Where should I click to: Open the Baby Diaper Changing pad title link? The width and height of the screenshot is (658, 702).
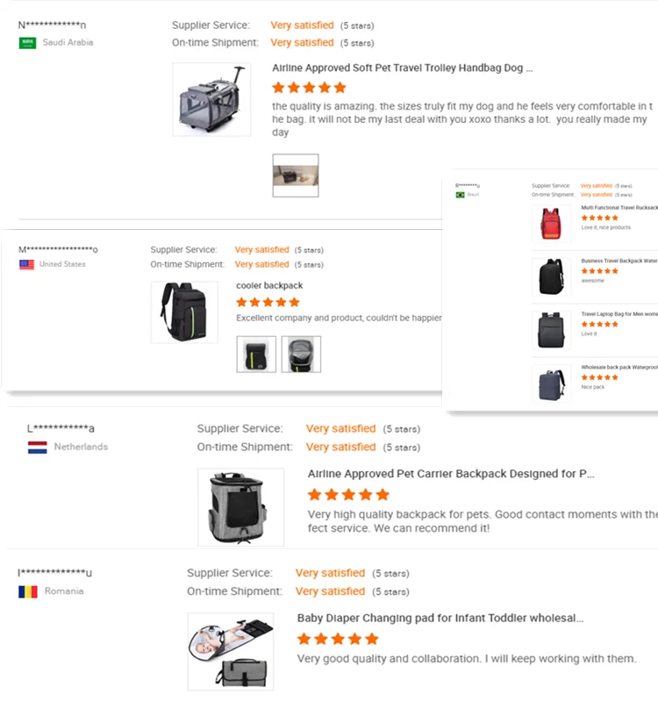[x=440, y=618]
